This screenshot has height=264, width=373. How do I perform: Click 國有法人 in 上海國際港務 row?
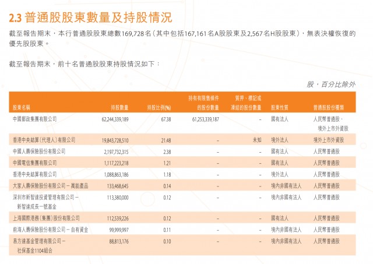pyautogui.click(x=280, y=218)
